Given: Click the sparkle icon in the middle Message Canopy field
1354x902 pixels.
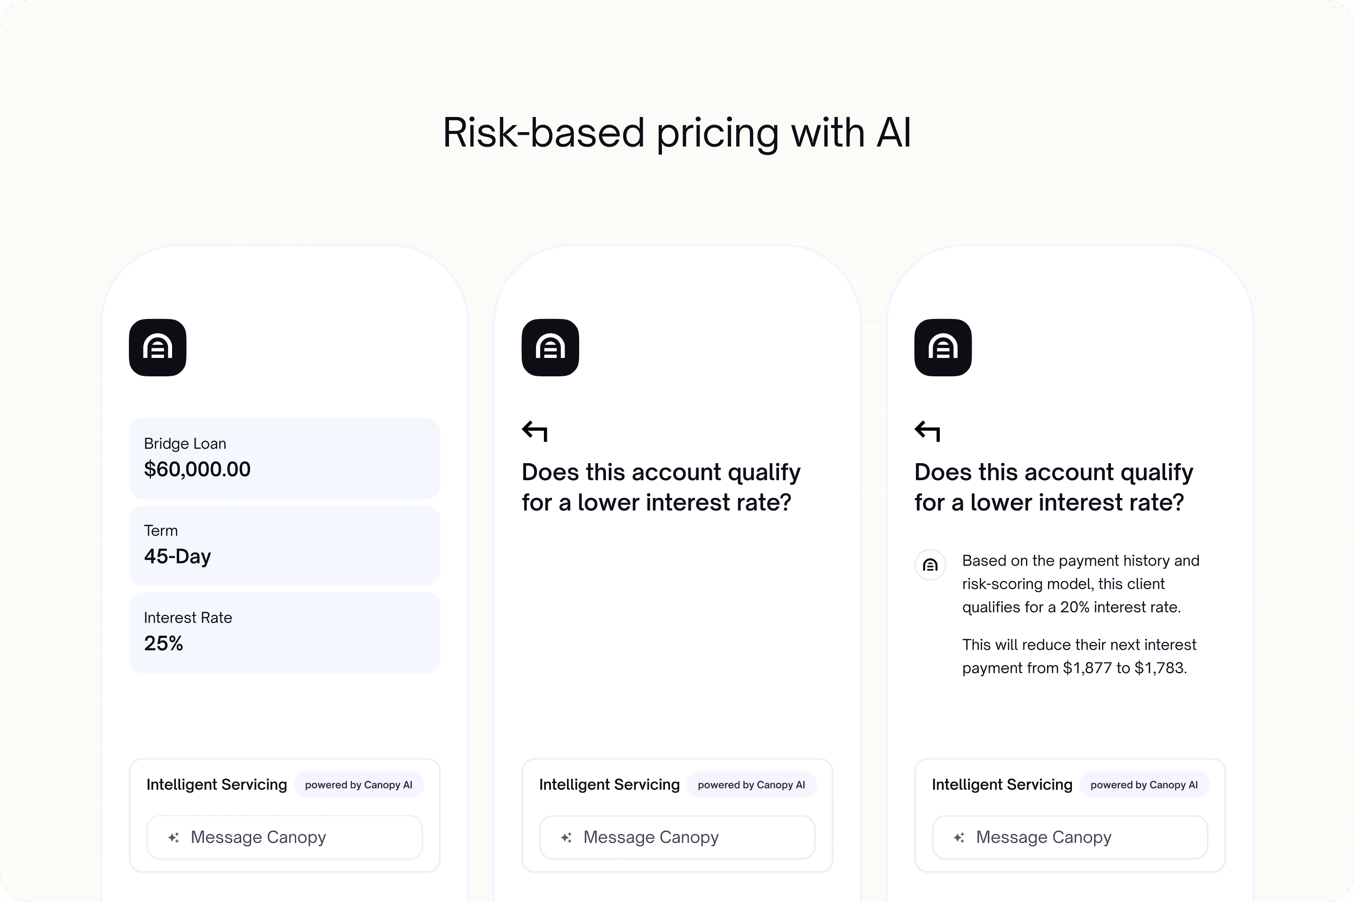Looking at the screenshot, I should click(567, 838).
